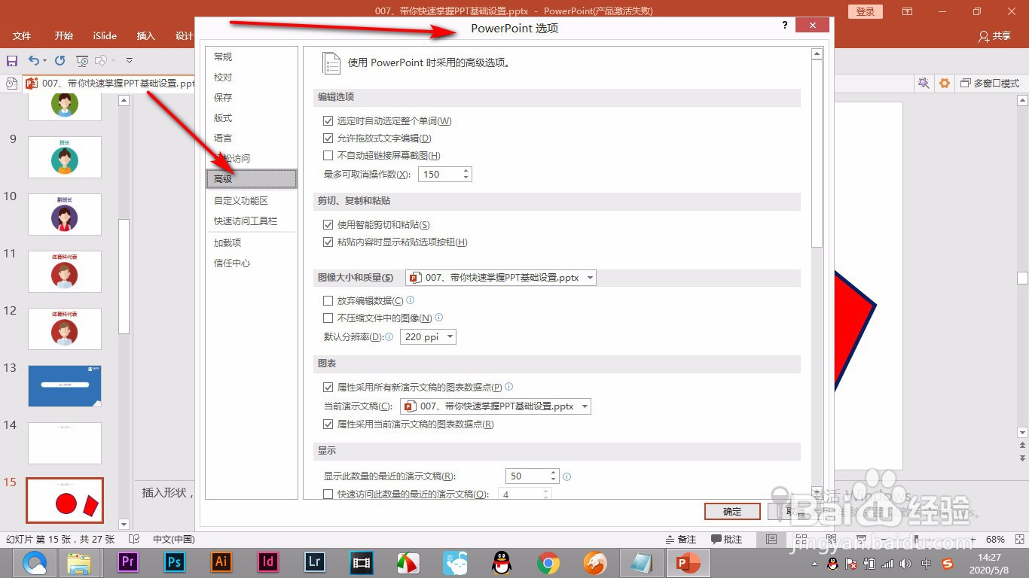This screenshot has height=578, width=1029.
Task: Open 开始 ribbon tab
Action: [x=64, y=35]
